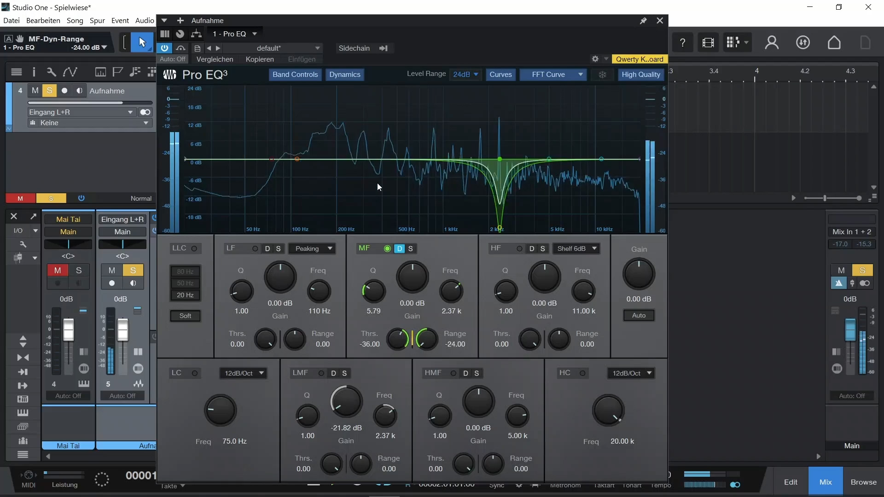Open Eingang L+R input dropdown
884x497 pixels.
pos(81,112)
